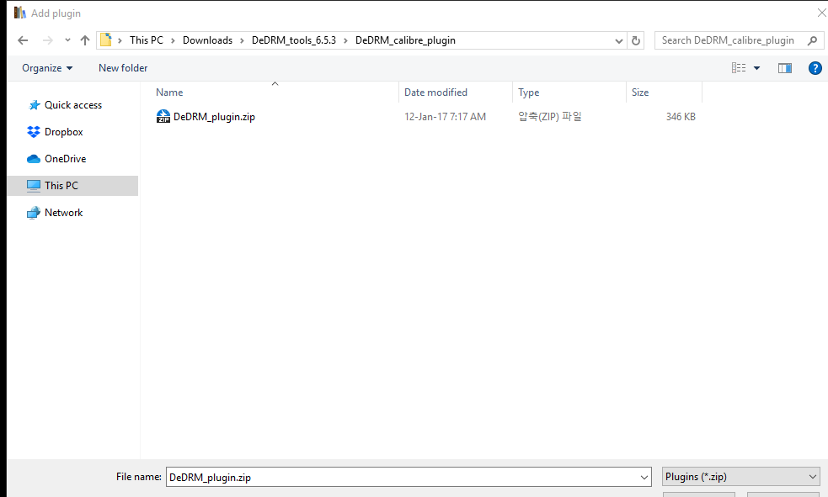Select the DeDRM_plugin.zip file
The width and height of the screenshot is (828, 497).
[x=214, y=117]
